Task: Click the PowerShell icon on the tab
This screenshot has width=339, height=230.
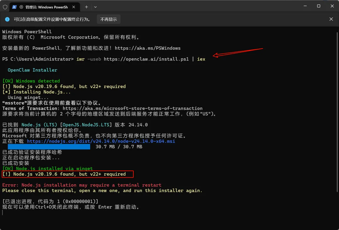Action: [x=14, y=7]
